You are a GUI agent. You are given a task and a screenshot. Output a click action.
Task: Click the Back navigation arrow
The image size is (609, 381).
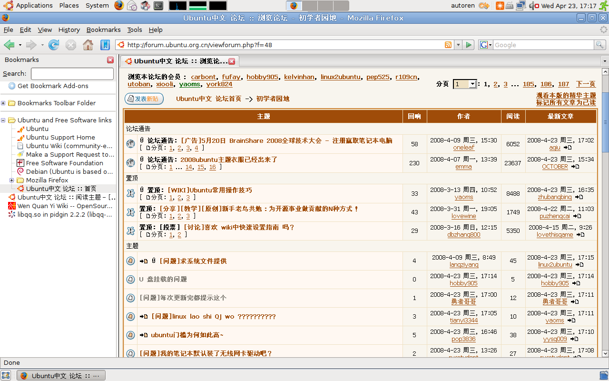point(9,45)
